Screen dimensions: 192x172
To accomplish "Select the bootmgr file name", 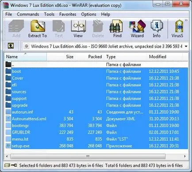I will [x=20, y=126].
